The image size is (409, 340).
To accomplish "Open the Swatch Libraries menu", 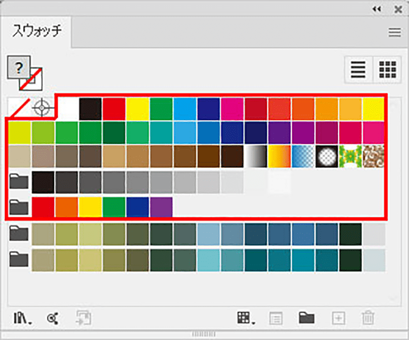I will (22, 318).
